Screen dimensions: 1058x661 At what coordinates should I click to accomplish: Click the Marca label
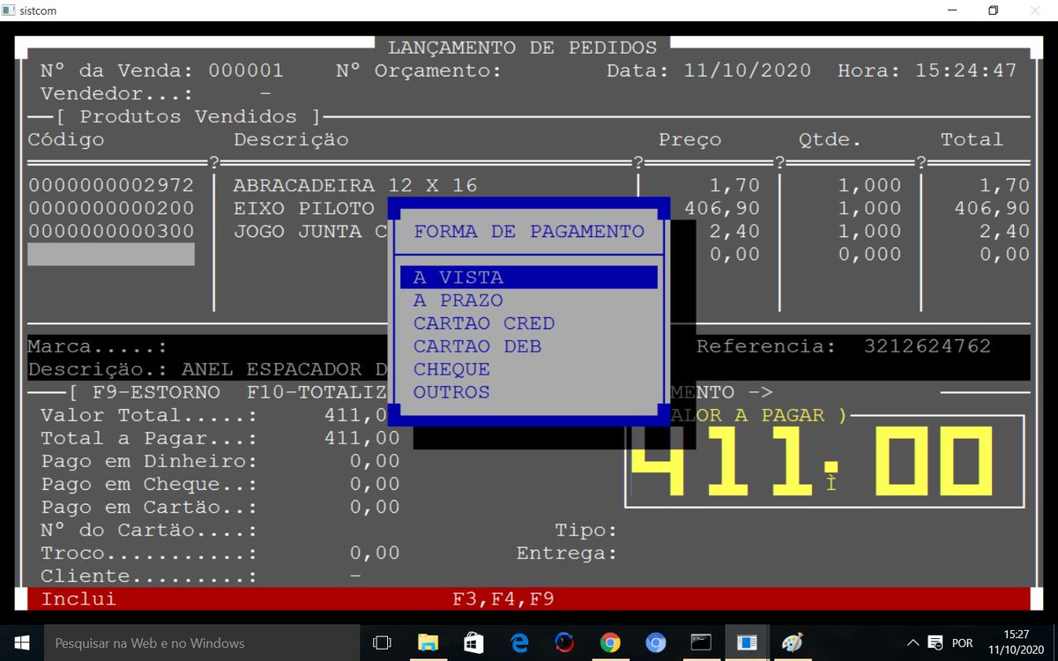click(x=98, y=345)
